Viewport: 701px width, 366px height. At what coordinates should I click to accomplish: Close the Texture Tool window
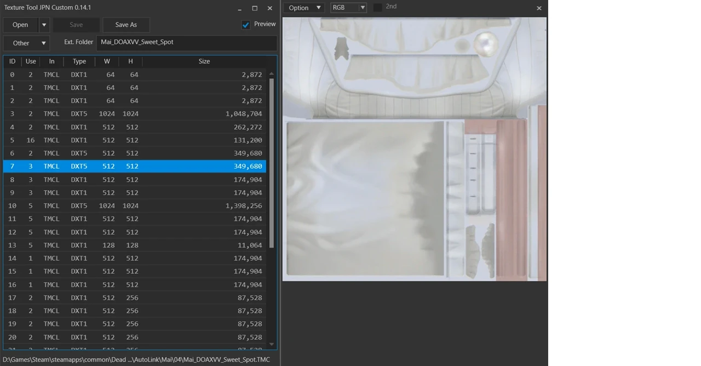(x=270, y=9)
